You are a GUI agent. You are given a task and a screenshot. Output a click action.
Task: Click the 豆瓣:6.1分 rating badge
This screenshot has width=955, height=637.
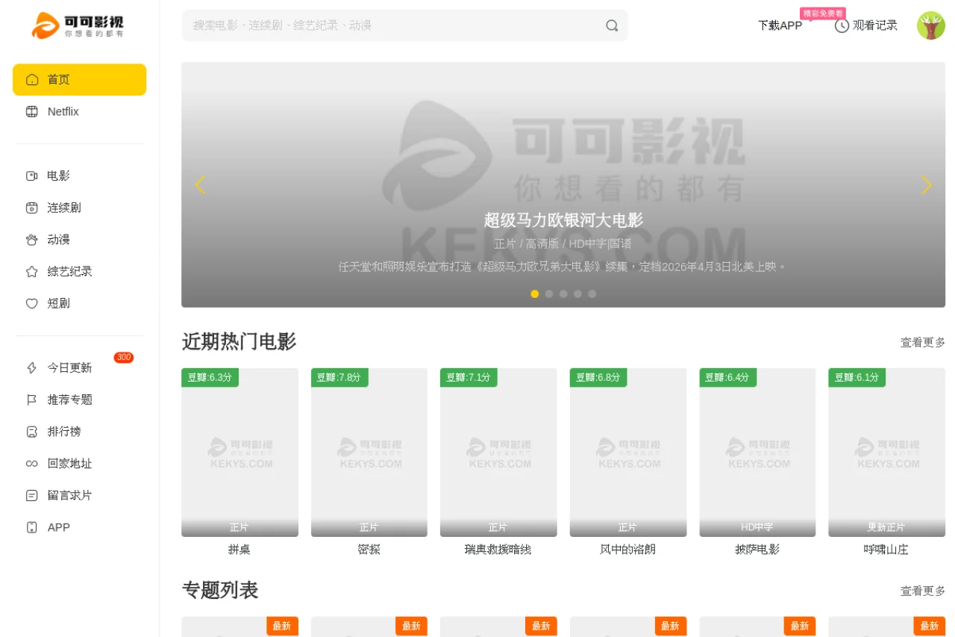click(x=857, y=378)
